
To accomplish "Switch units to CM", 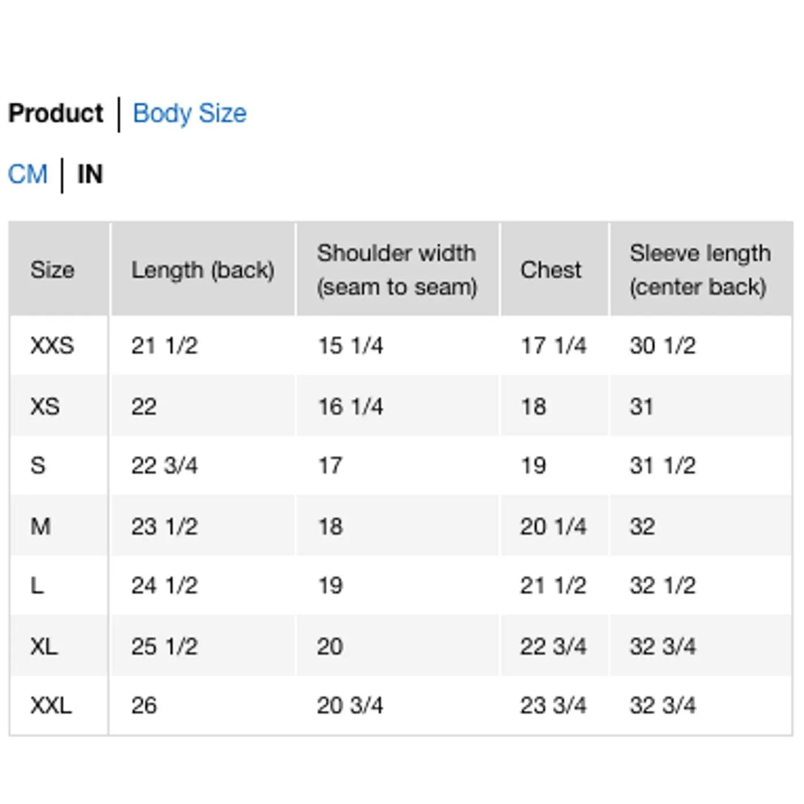I will click(27, 174).
